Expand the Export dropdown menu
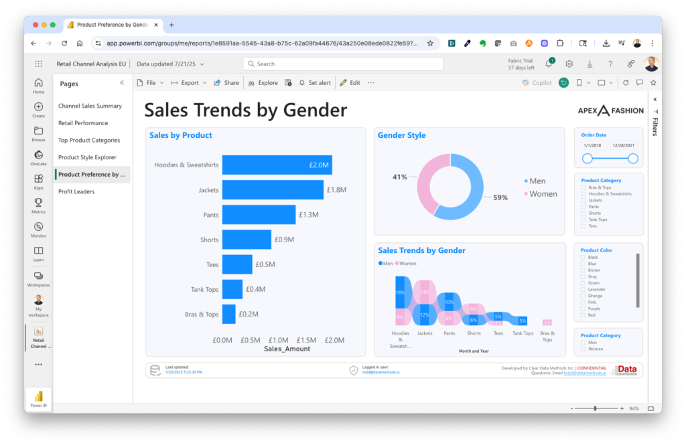 189,83
